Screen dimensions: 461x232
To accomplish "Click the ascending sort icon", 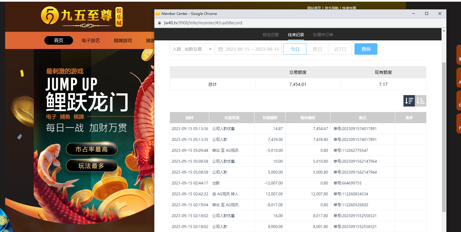I will point(421,101).
